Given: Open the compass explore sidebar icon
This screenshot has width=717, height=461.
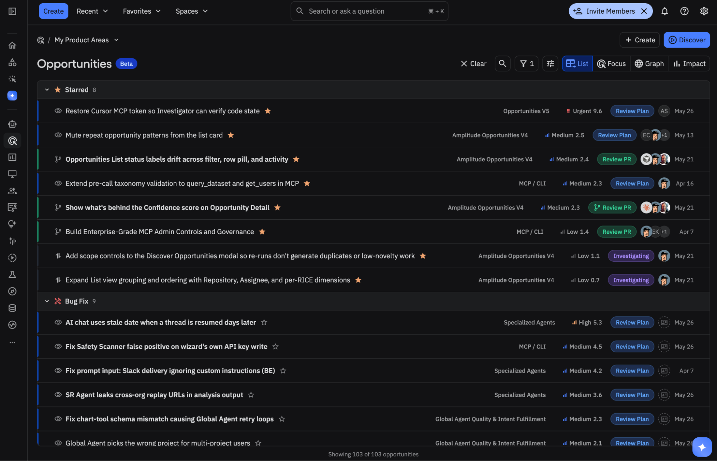Looking at the screenshot, I should [12, 291].
